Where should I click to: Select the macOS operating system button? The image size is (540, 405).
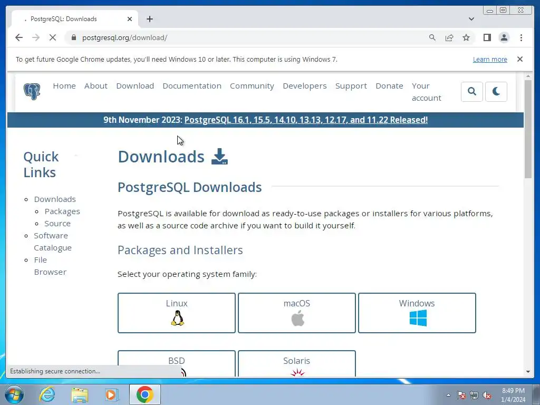click(296, 313)
